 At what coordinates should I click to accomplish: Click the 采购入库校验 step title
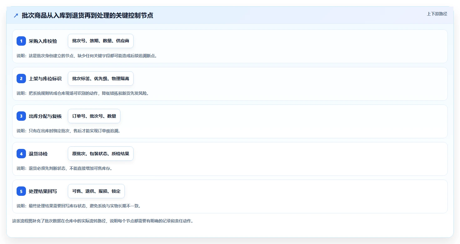pyautogui.click(x=43, y=41)
